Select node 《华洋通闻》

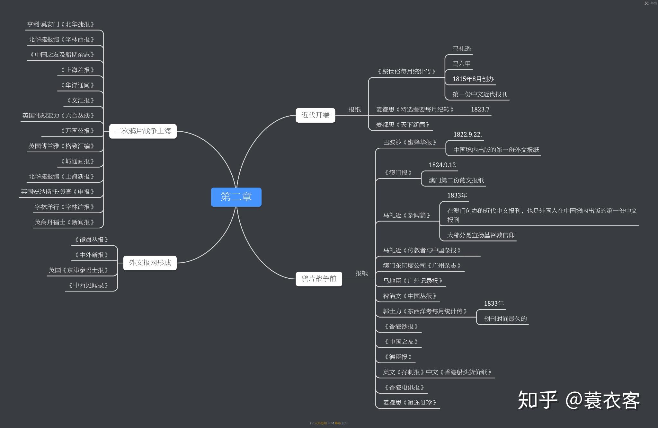click(x=77, y=85)
